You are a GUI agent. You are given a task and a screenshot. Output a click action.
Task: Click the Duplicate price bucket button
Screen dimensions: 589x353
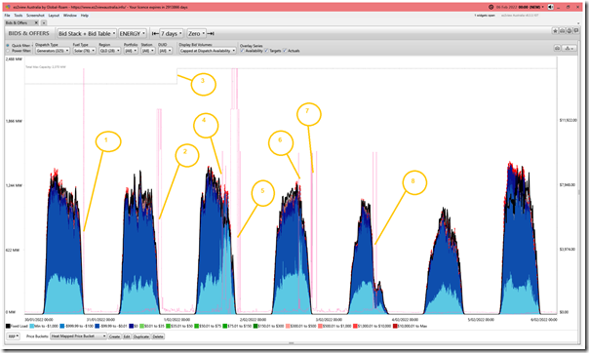tap(141, 336)
